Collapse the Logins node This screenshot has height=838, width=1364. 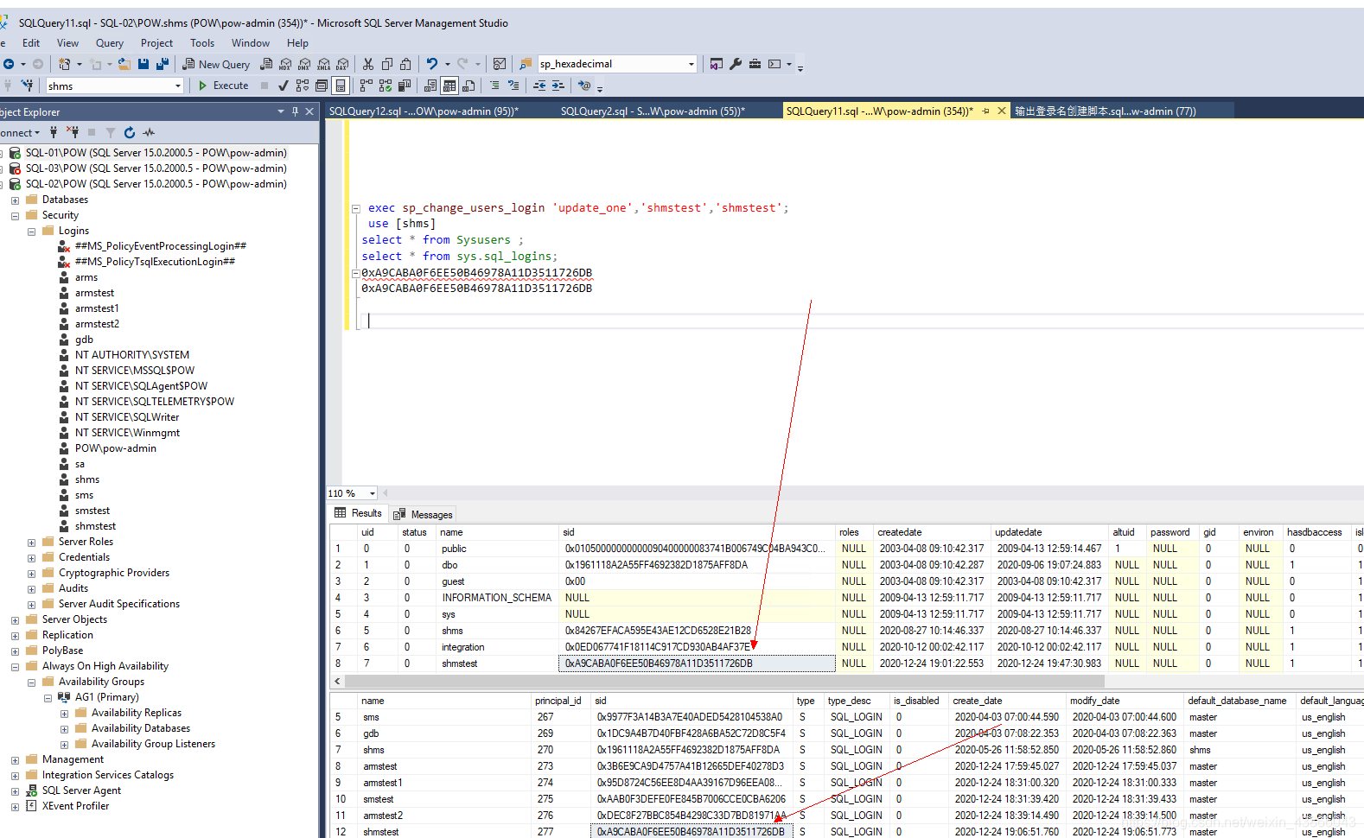[31, 231]
